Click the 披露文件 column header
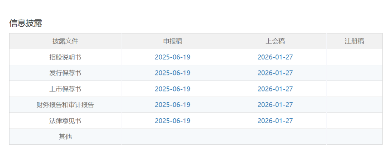This screenshot has width=386, height=151. (65, 41)
